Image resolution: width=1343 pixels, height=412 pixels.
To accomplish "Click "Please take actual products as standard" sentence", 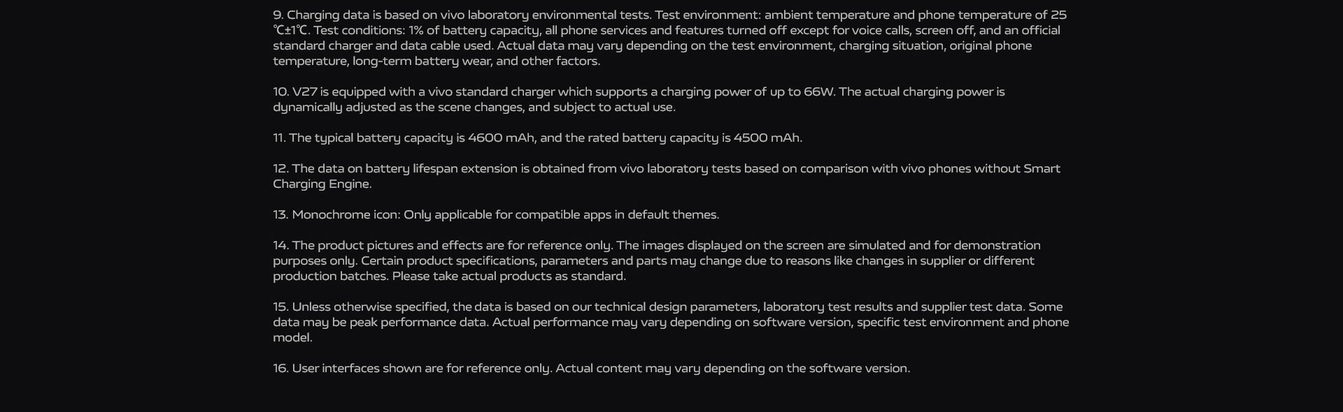I will coord(509,277).
